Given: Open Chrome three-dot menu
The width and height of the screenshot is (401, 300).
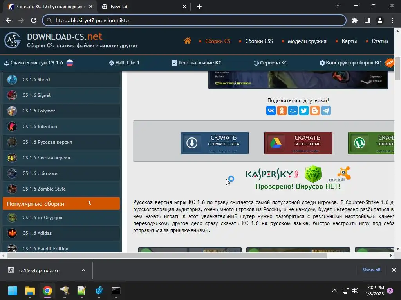Looking at the screenshot, I should pyautogui.click(x=392, y=20).
